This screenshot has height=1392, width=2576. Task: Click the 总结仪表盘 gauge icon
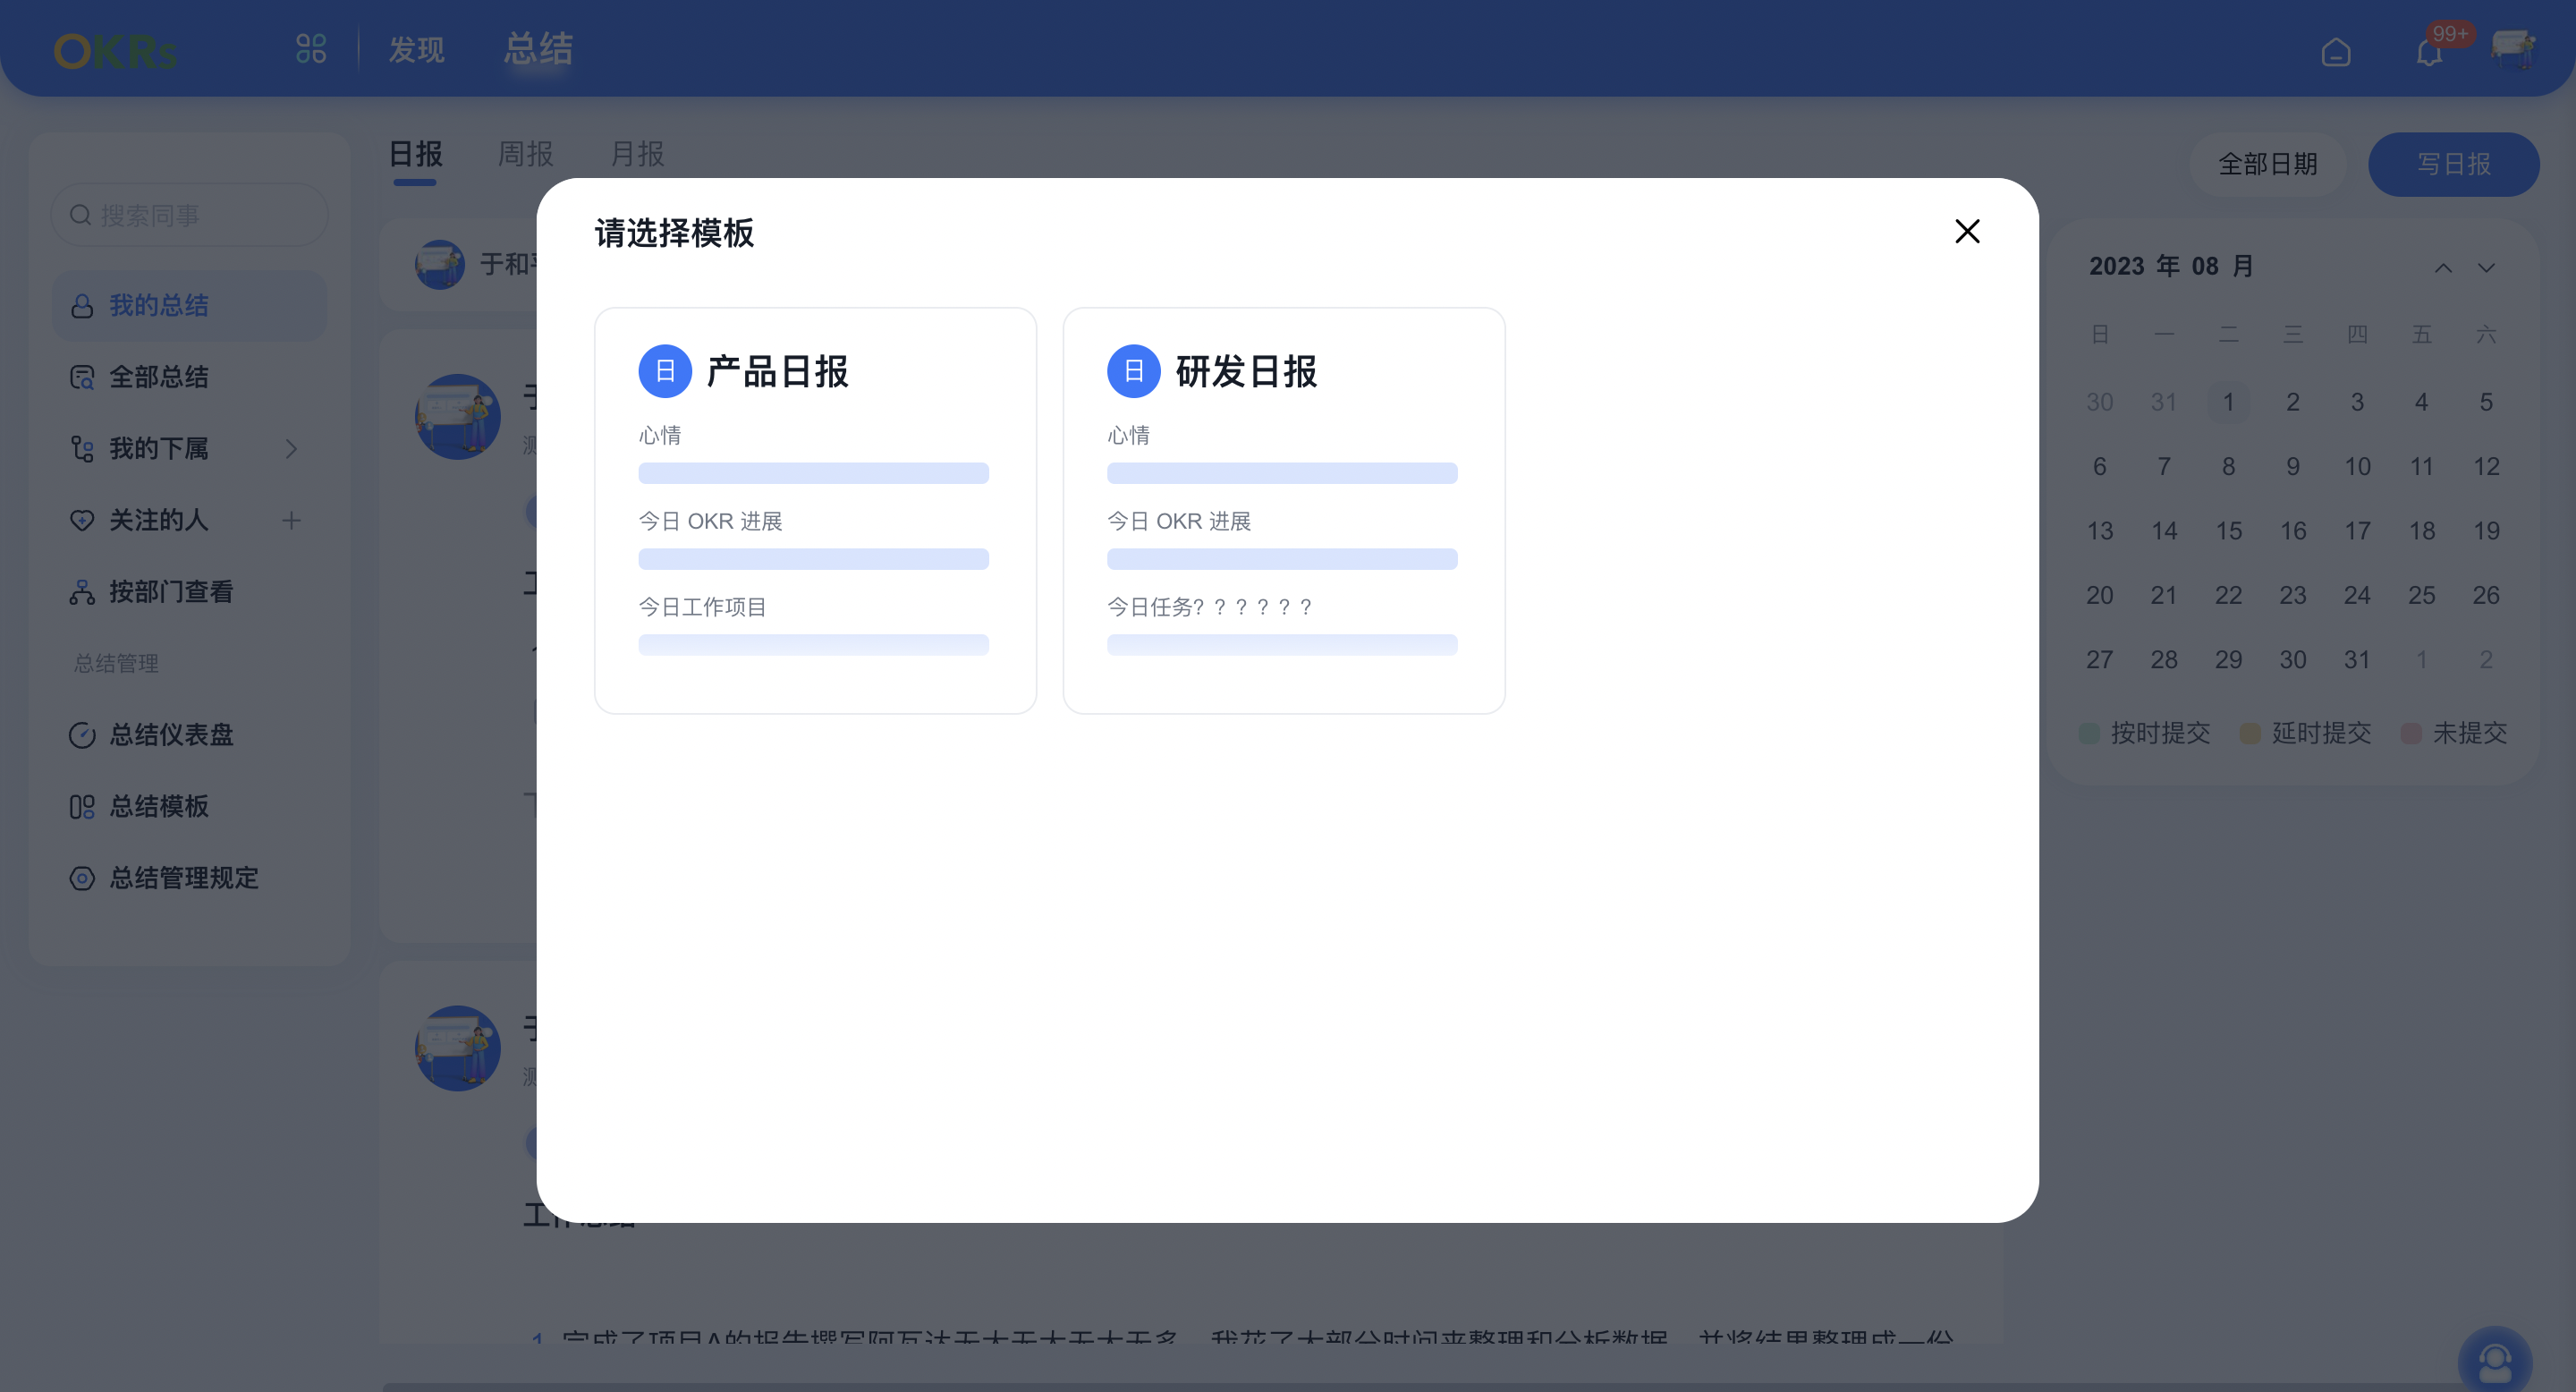coord(82,735)
